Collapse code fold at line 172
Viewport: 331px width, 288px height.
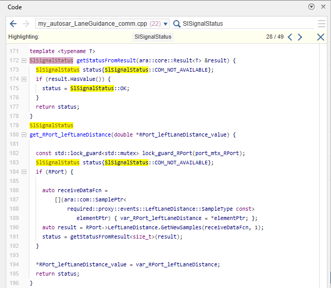click(24, 61)
